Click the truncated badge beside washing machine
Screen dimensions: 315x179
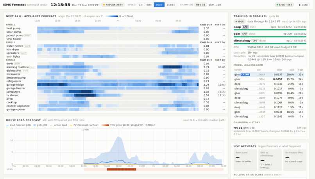(32, 67)
